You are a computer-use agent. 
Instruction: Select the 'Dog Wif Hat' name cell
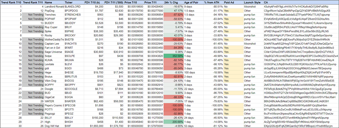[x=54, y=126]
